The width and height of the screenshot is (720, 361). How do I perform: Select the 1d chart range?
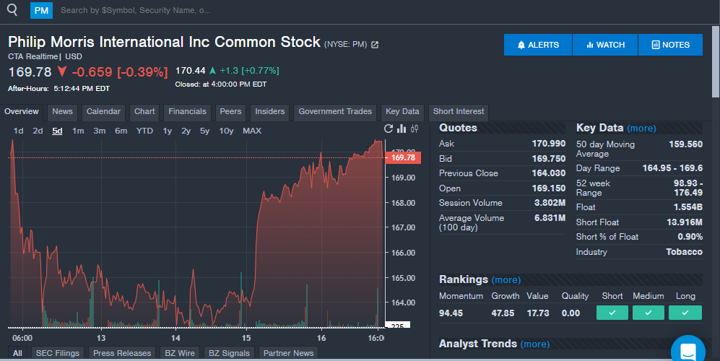pyautogui.click(x=18, y=131)
